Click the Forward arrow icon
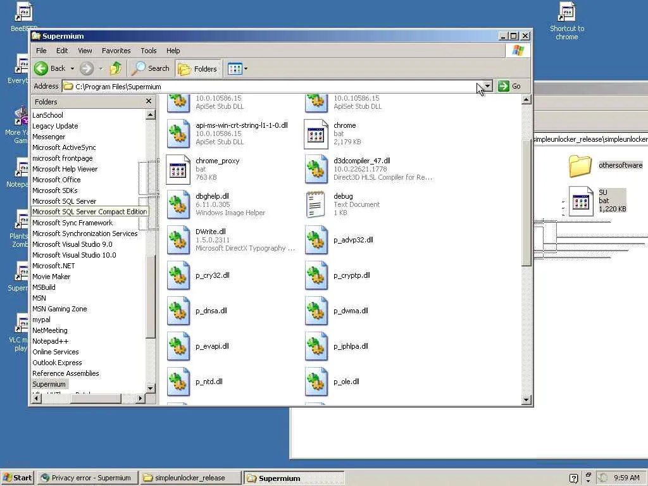Screen dimensions: 648x486 (x=86, y=68)
